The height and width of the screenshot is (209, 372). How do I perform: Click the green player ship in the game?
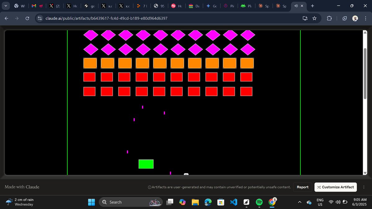point(146,164)
